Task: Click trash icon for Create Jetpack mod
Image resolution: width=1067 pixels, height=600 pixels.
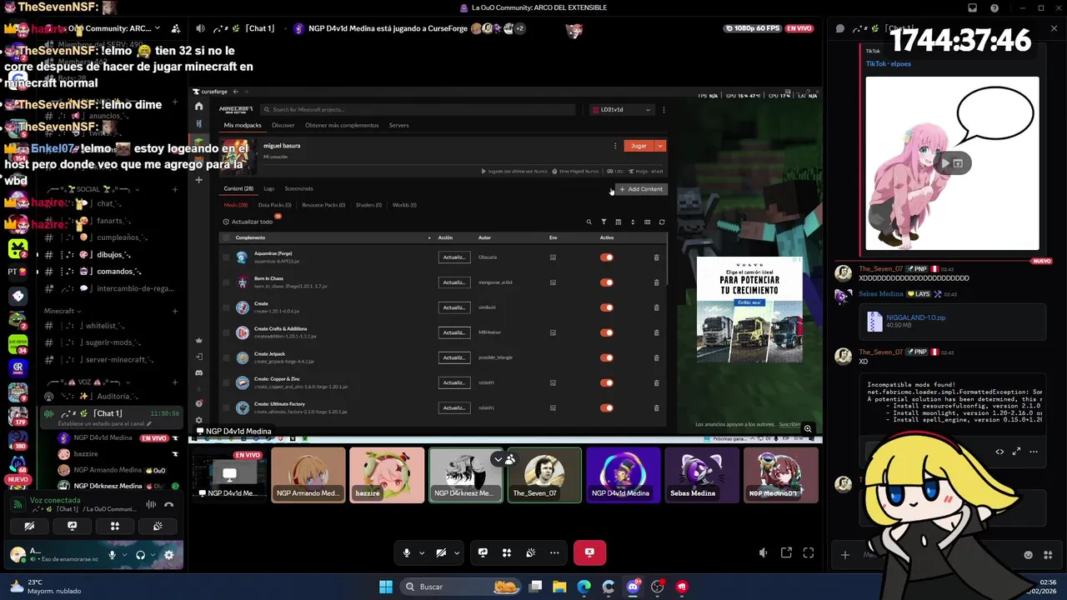Action: pyautogui.click(x=656, y=357)
